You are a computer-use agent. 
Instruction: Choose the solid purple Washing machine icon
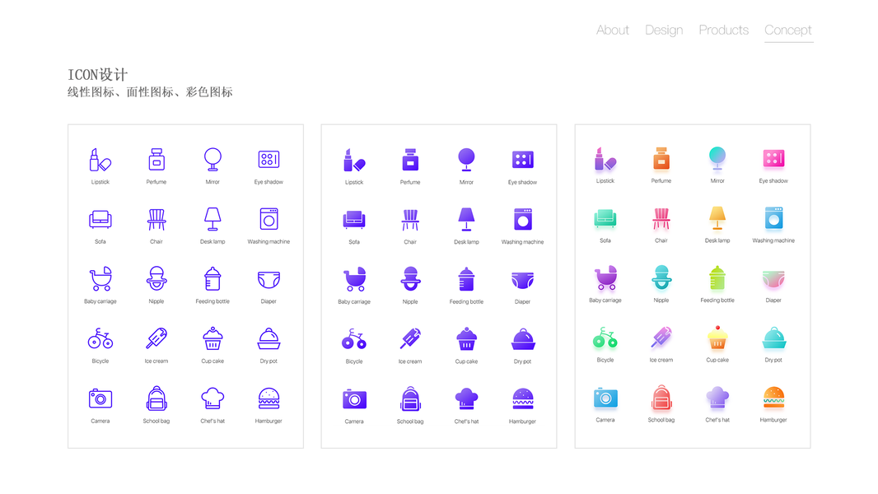pyautogui.click(x=523, y=220)
